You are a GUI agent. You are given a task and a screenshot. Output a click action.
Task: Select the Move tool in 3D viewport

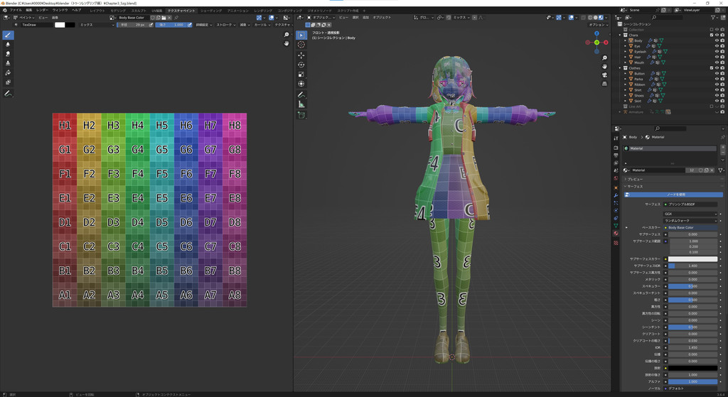point(301,55)
